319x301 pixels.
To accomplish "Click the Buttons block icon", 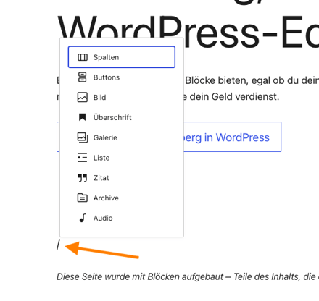I will [x=83, y=77].
